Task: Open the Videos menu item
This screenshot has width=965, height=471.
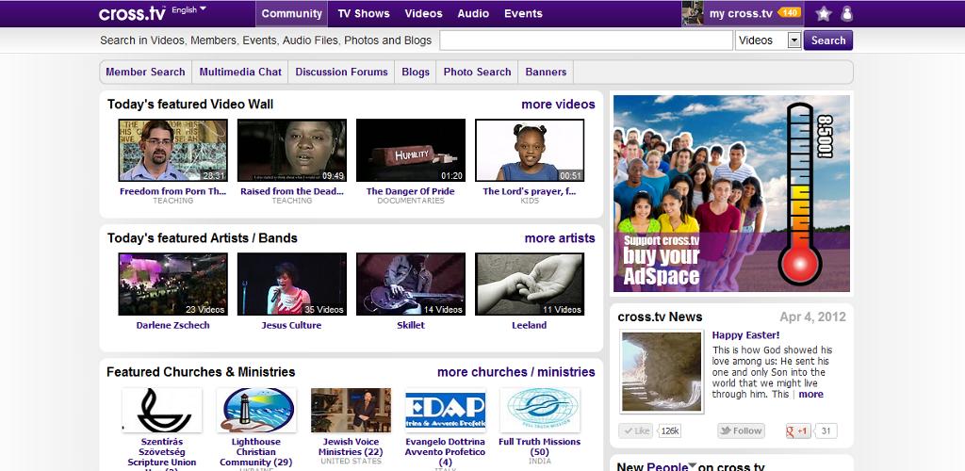Action: pos(423,13)
